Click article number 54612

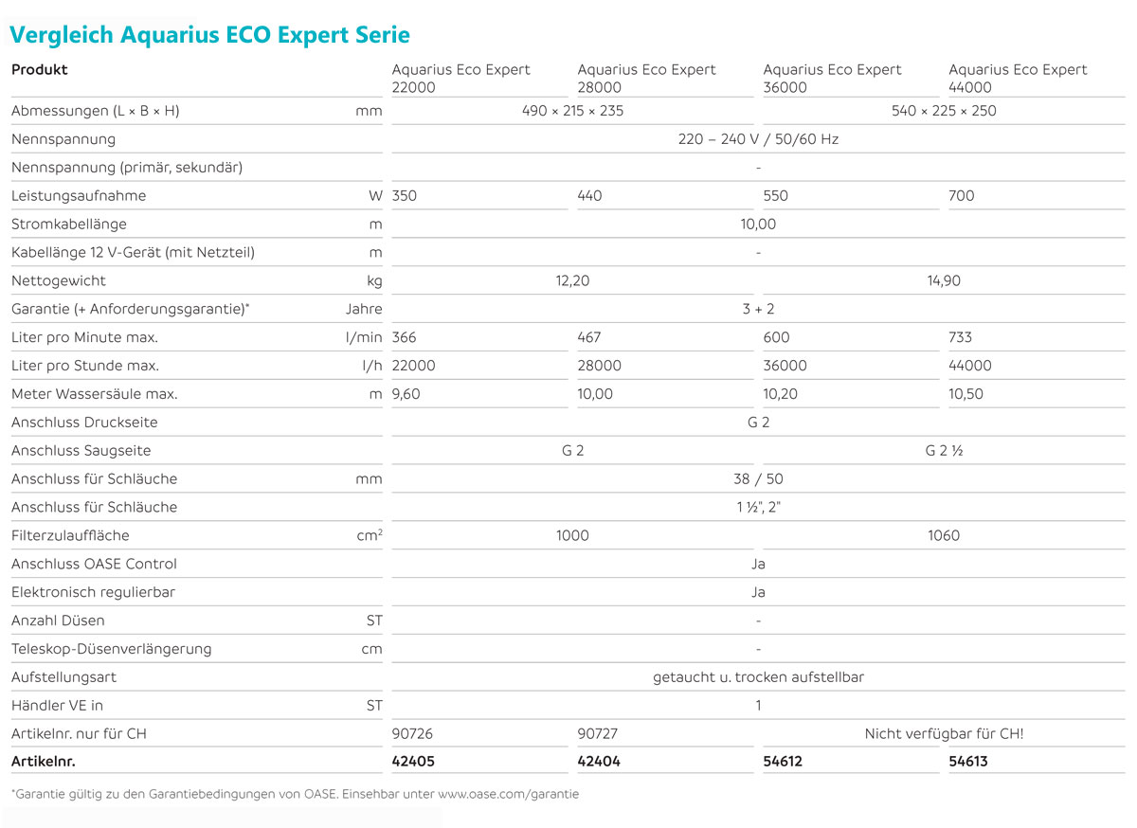tap(784, 761)
